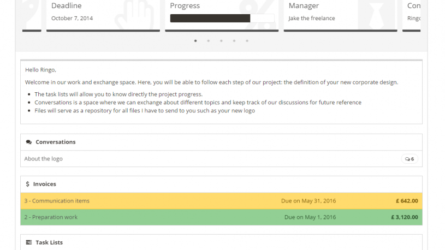445x250 pixels.
Task: Select the first carousel pagination dot
Action: (x=195, y=40)
